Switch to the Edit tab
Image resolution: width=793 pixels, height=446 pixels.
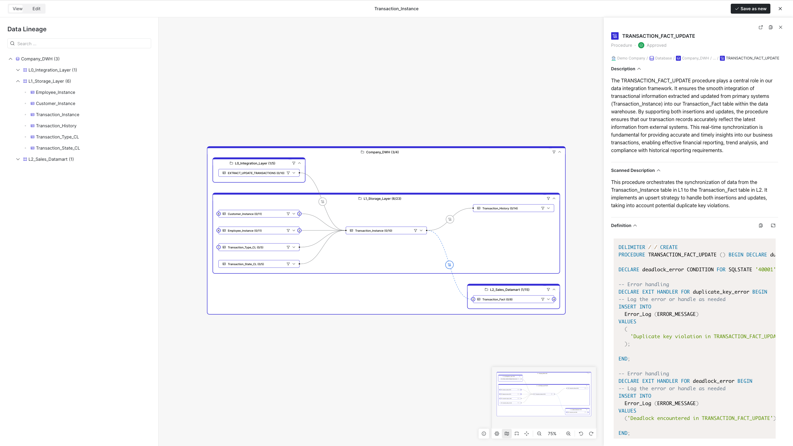point(36,8)
